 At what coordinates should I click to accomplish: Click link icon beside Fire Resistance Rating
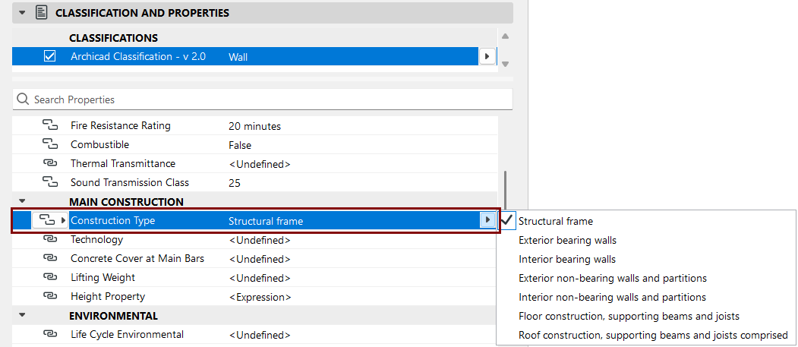tap(49, 125)
